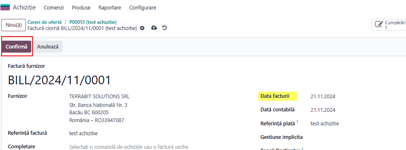Screen dimensions: 406x150
Task: Click the discard changes undo icon
Action: point(165,28)
